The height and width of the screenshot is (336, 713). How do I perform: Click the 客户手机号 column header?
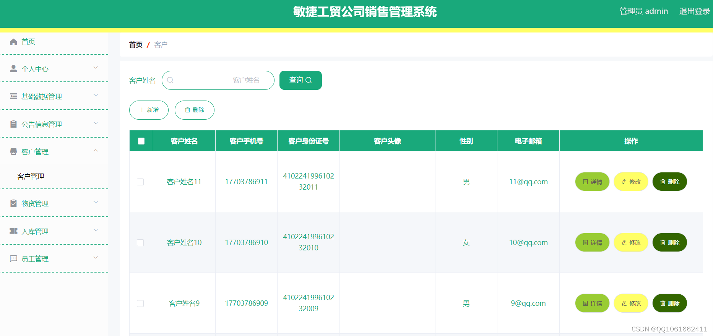247,141
